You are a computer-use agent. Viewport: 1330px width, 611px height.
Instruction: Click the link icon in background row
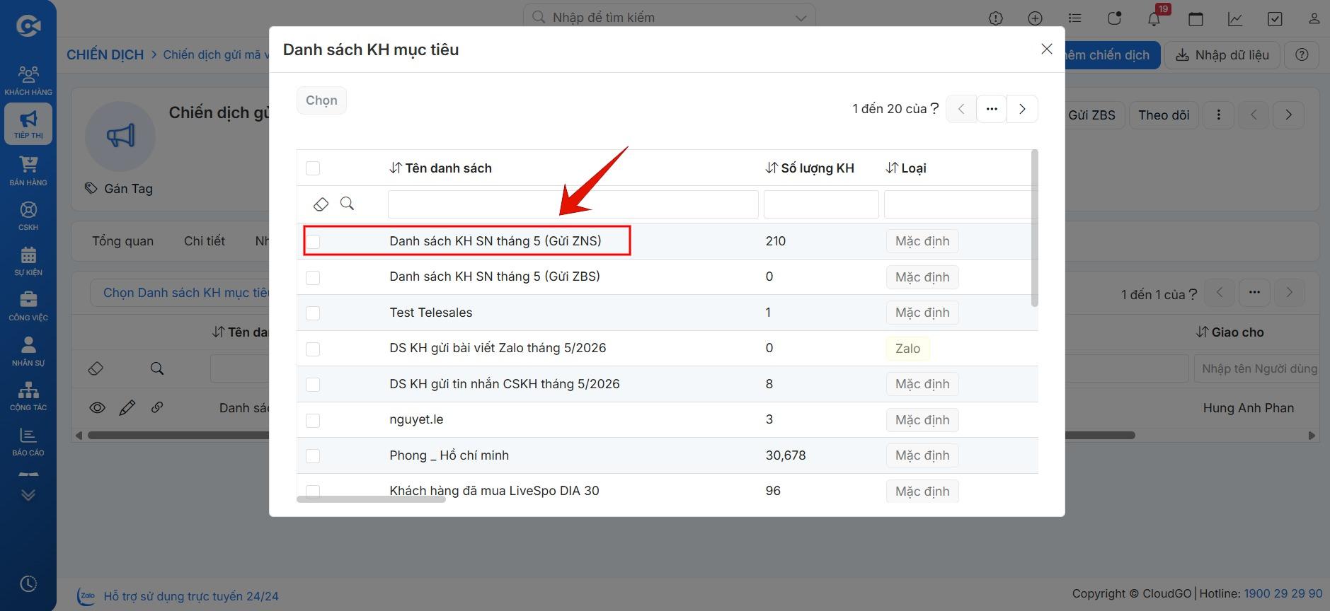click(157, 407)
